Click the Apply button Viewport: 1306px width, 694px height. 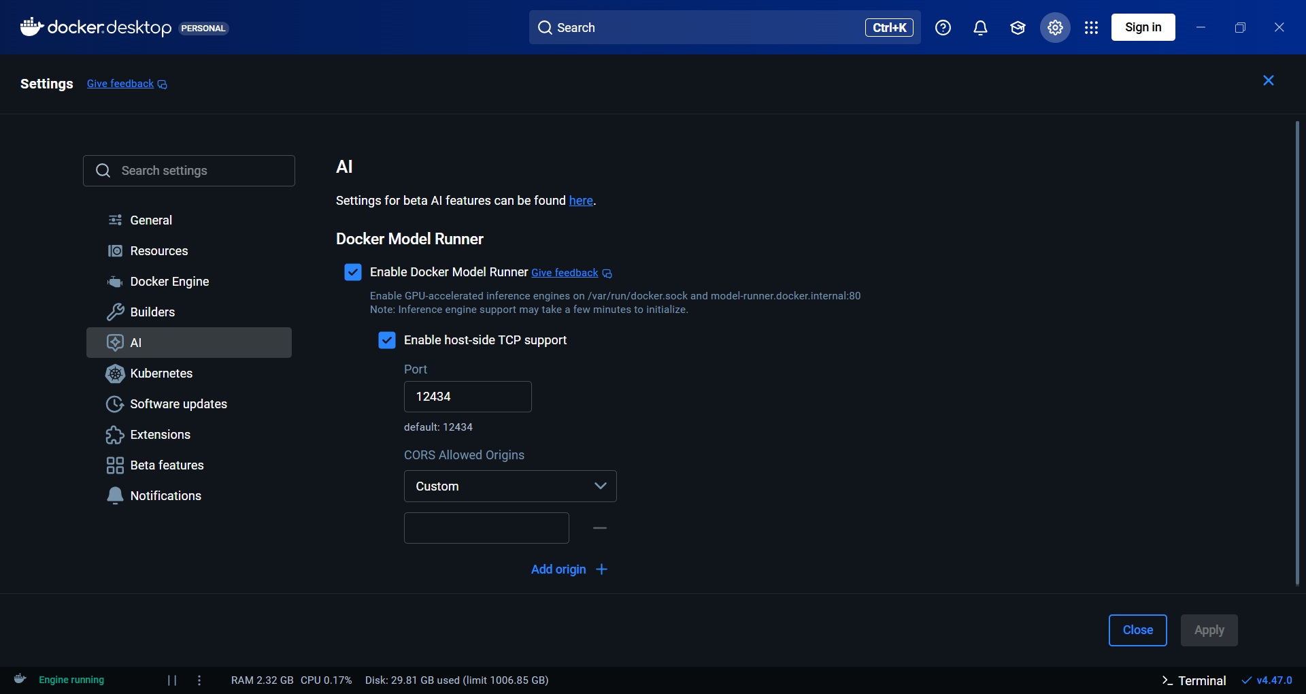point(1209,630)
